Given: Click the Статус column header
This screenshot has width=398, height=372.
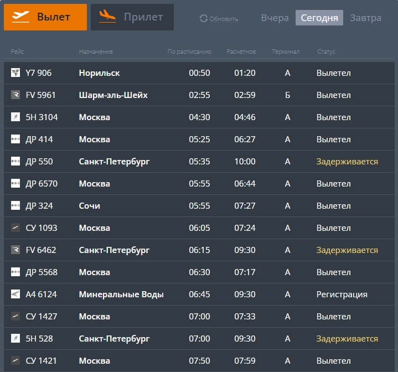Looking at the screenshot, I should pos(326,51).
